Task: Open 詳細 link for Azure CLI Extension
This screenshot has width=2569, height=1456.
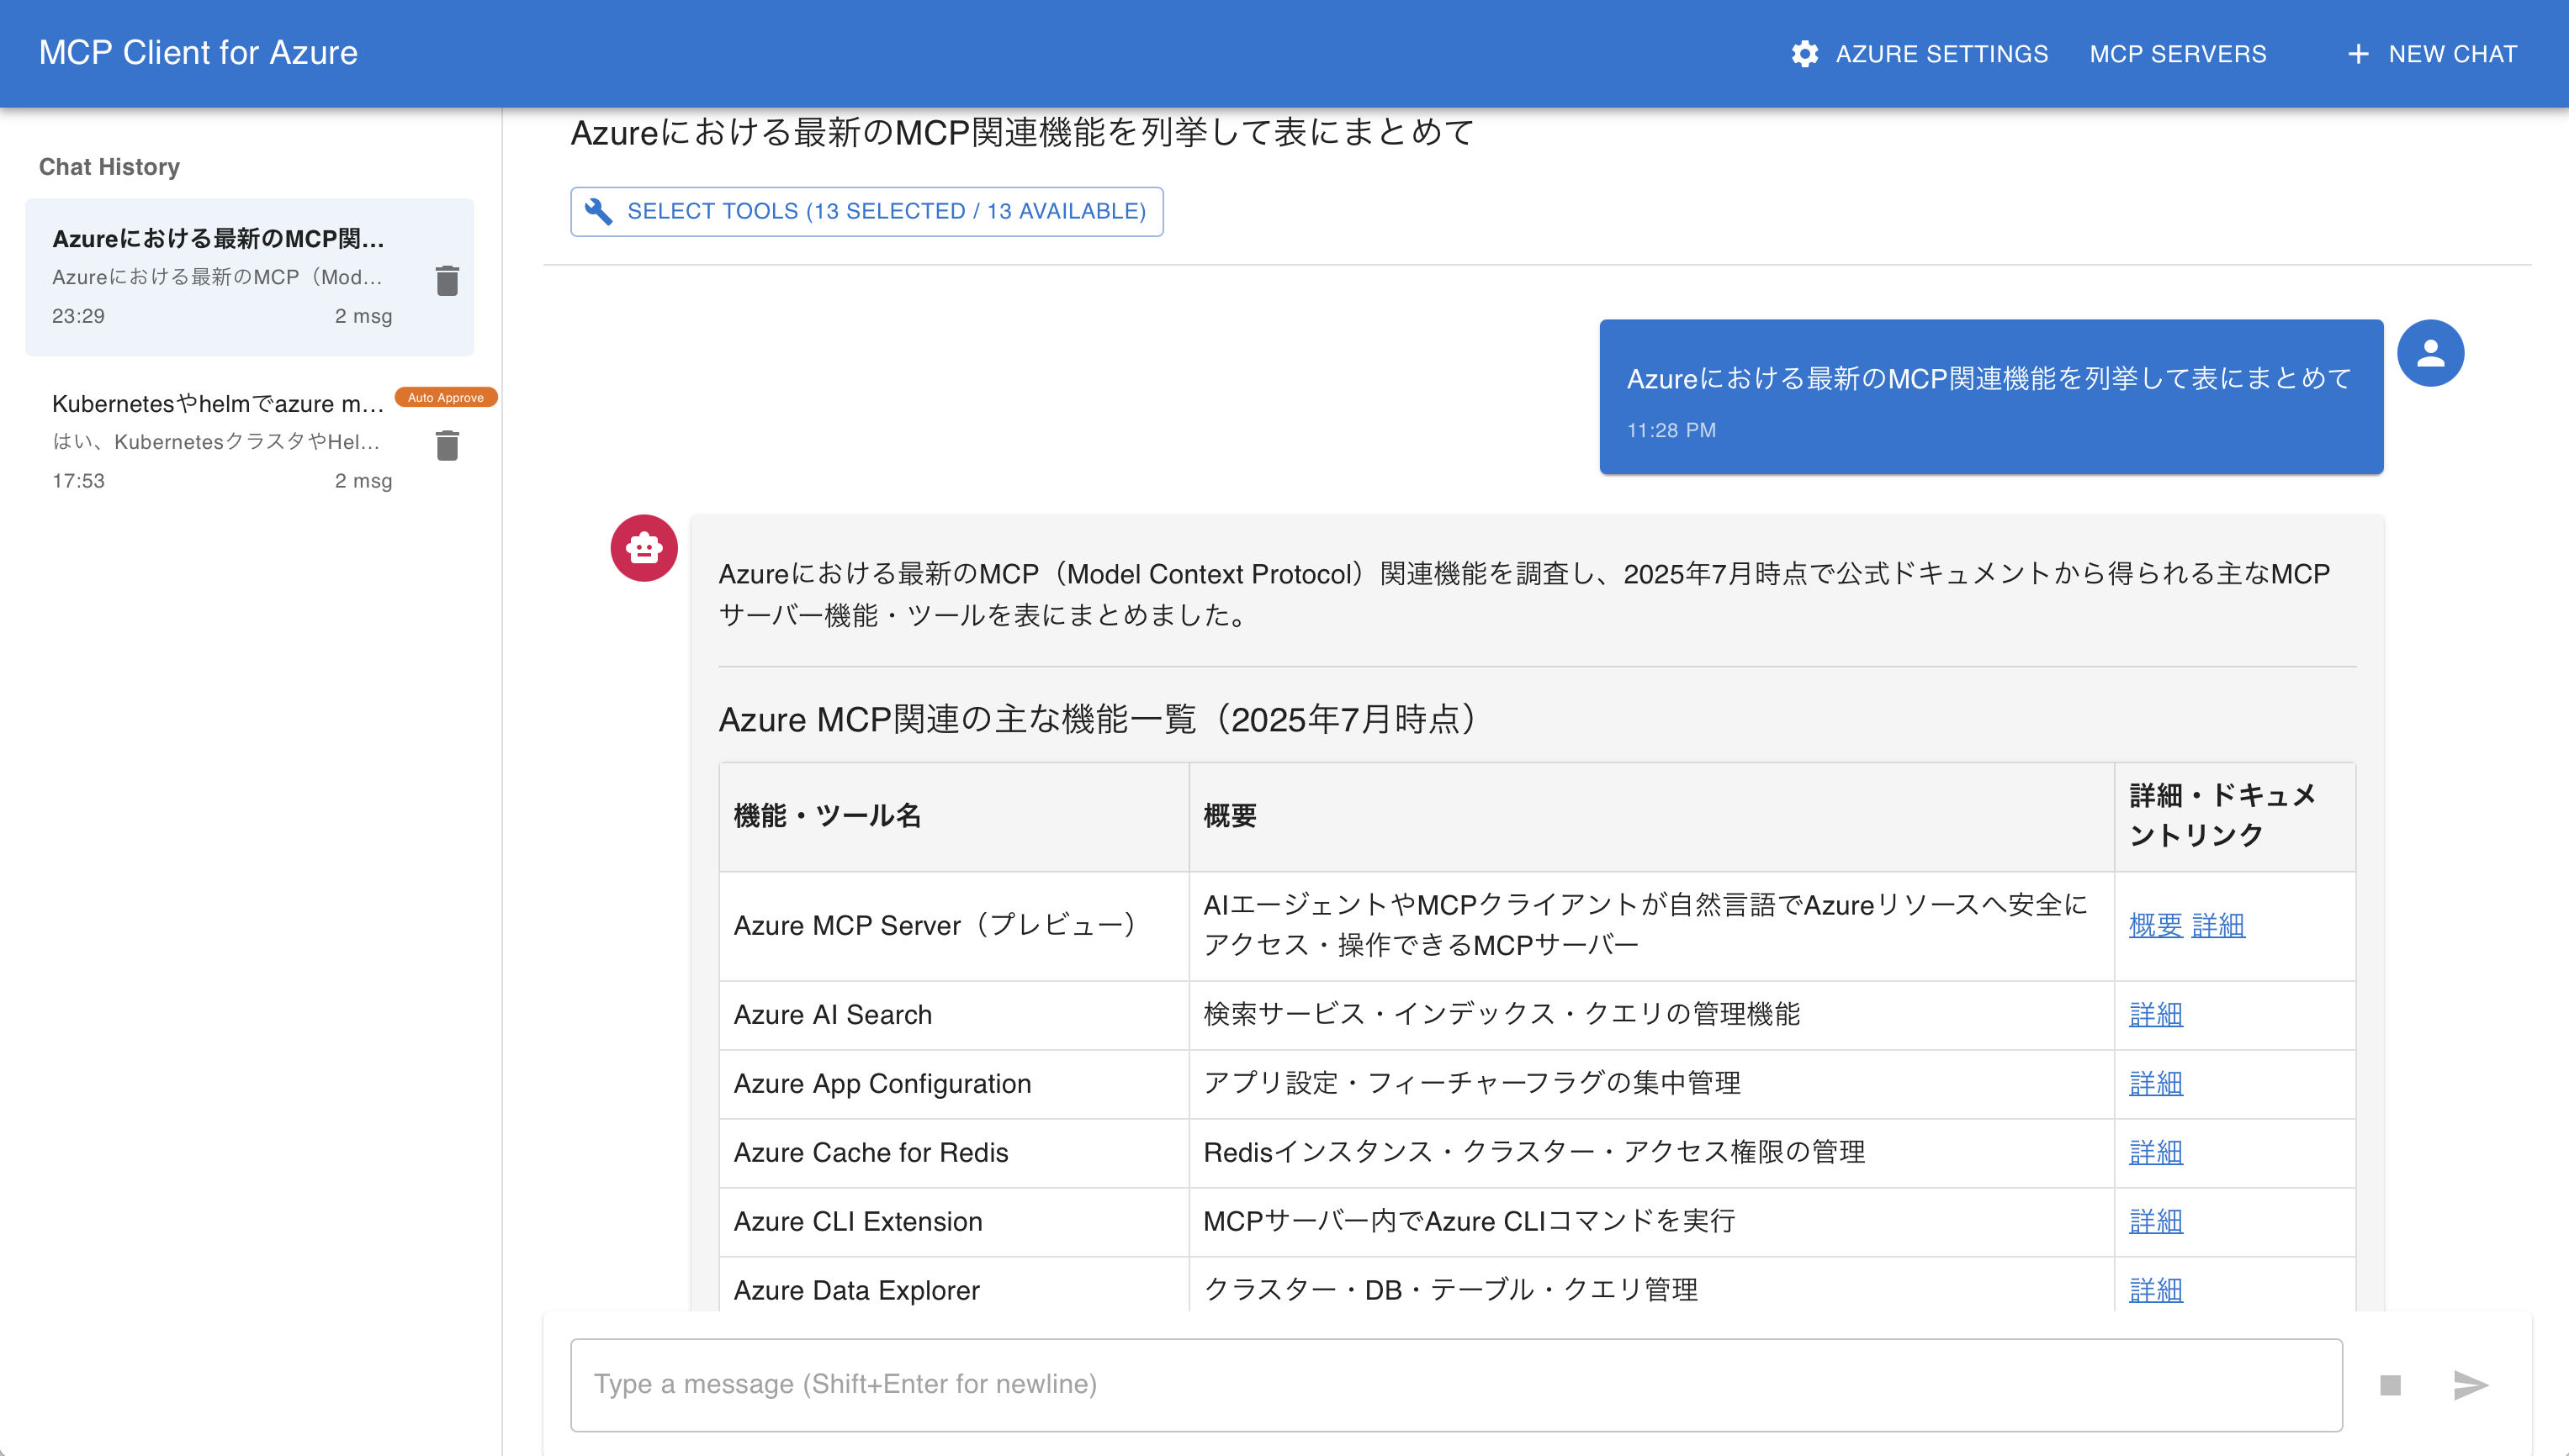Action: (2155, 1221)
